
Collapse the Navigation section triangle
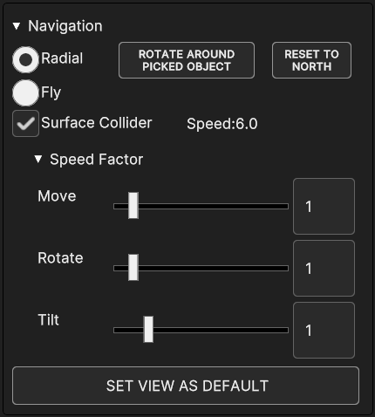click(x=17, y=26)
